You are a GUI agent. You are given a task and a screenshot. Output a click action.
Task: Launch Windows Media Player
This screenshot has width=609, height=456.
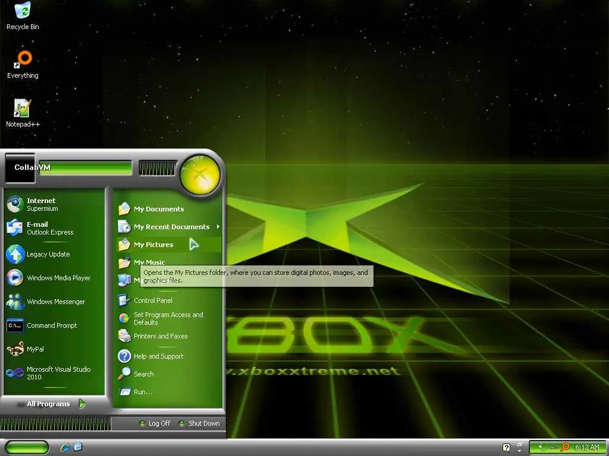click(x=54, y=278)
